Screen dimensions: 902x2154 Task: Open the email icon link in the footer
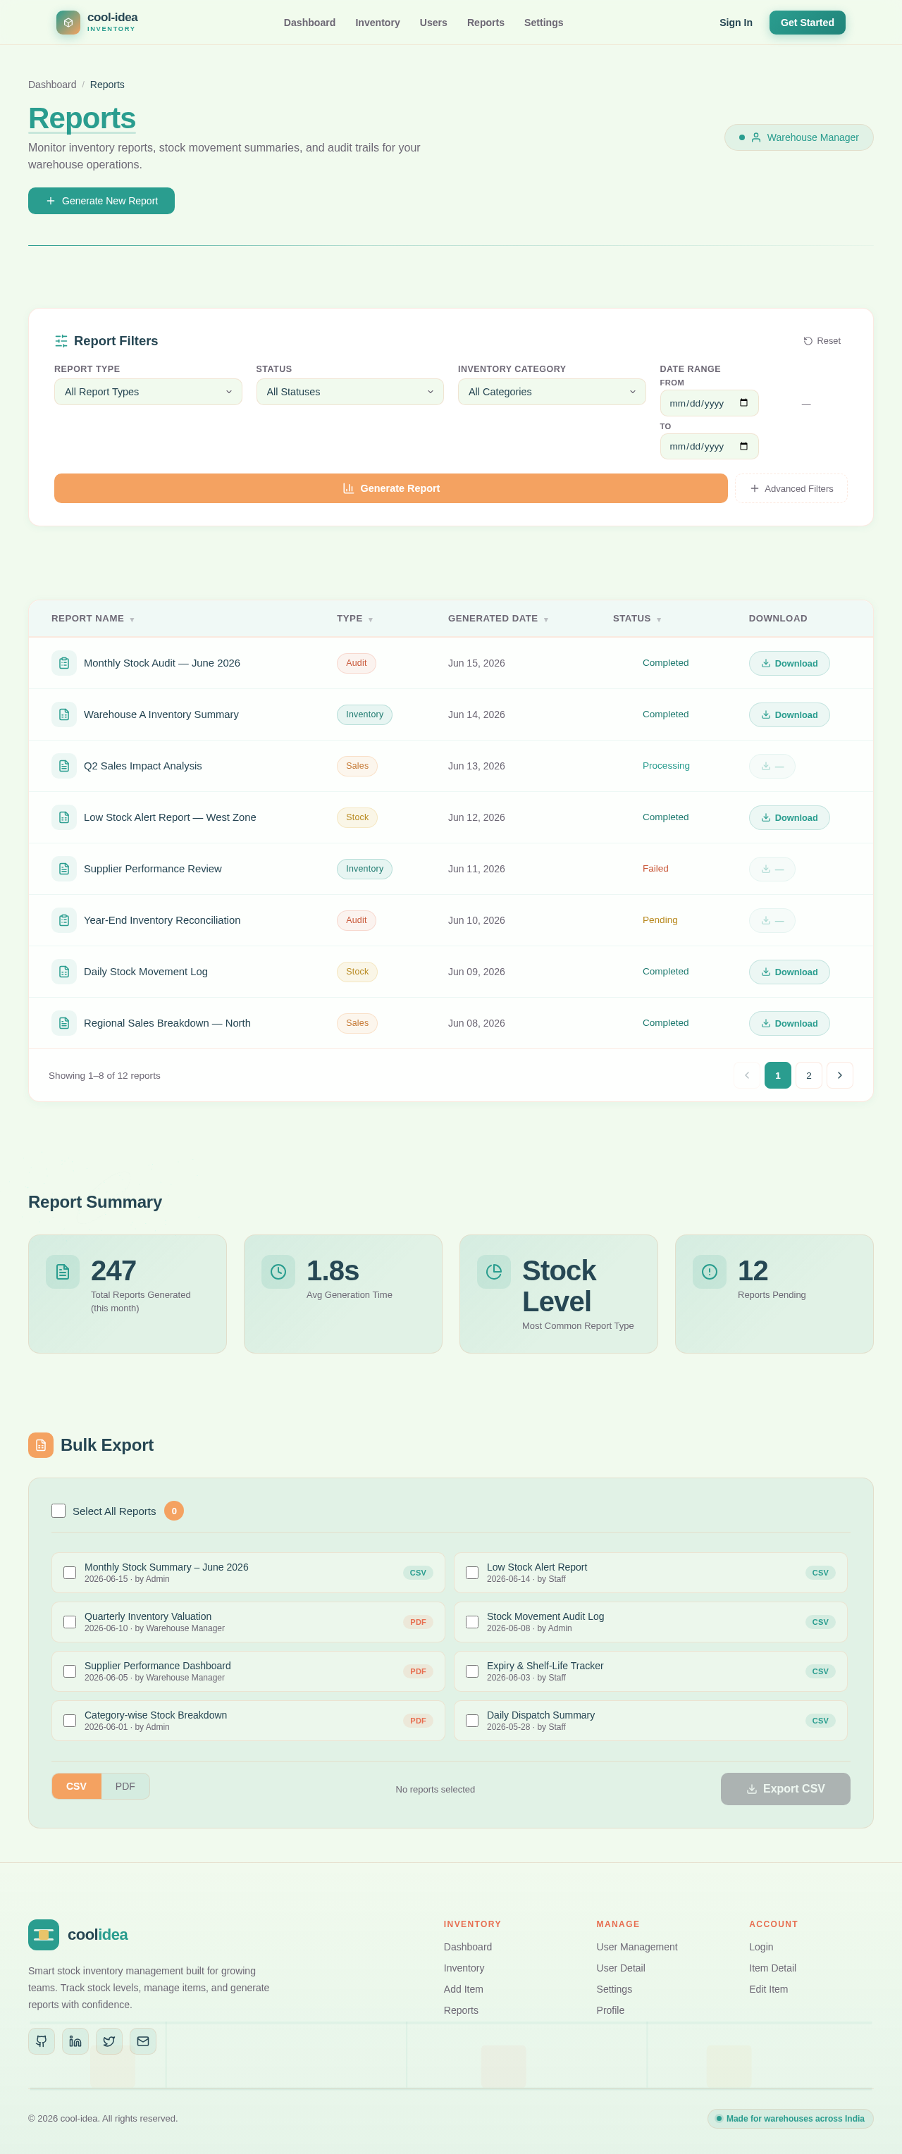click(143, 2041)
